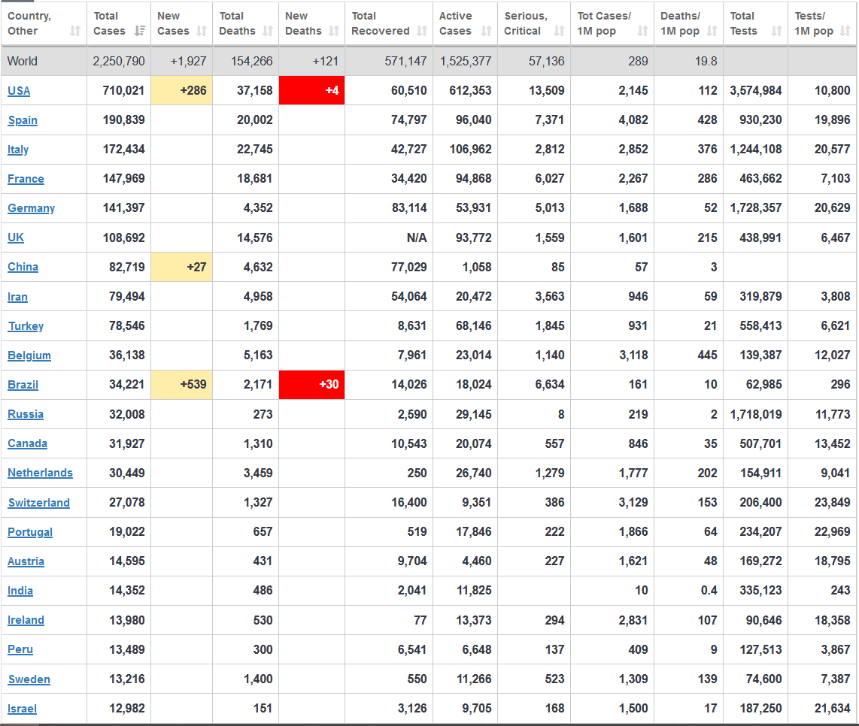The image size is (859, 726).
Task: Open the Canada country link
Action: 27,443
